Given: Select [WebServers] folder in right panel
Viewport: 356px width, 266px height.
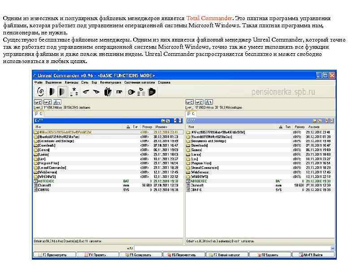Looking at the screenshot, I should pyautogui.click(x=260, y=172).
